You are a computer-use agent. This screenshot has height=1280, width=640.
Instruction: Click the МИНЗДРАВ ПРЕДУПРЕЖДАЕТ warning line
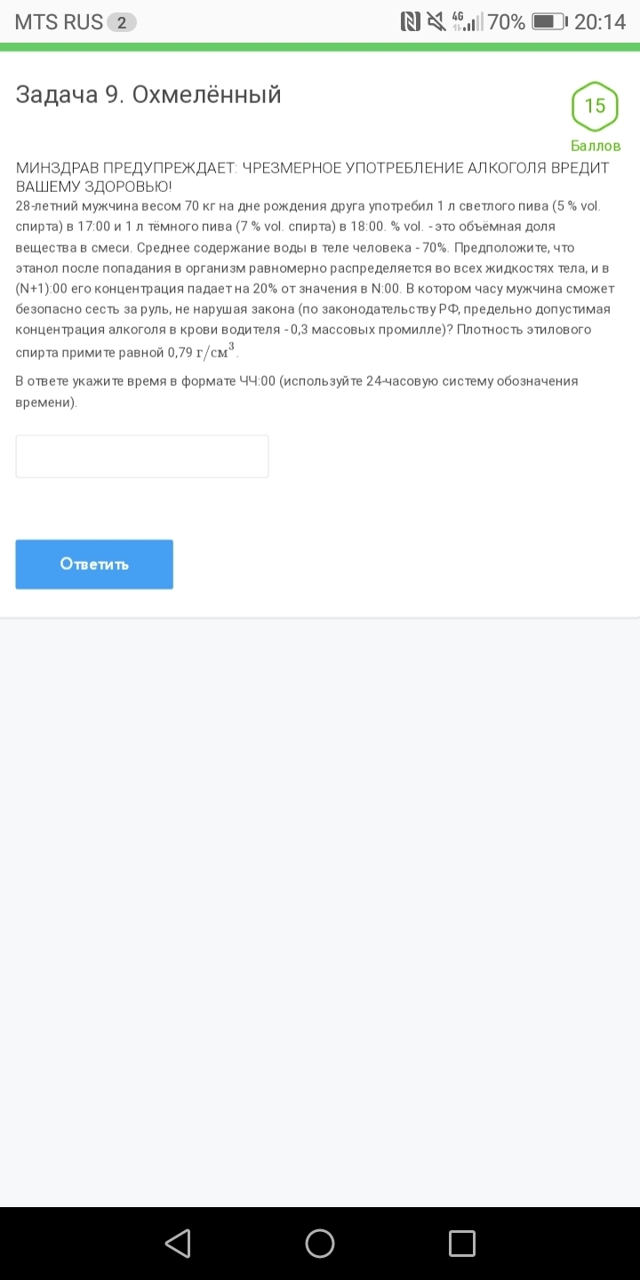312,177
